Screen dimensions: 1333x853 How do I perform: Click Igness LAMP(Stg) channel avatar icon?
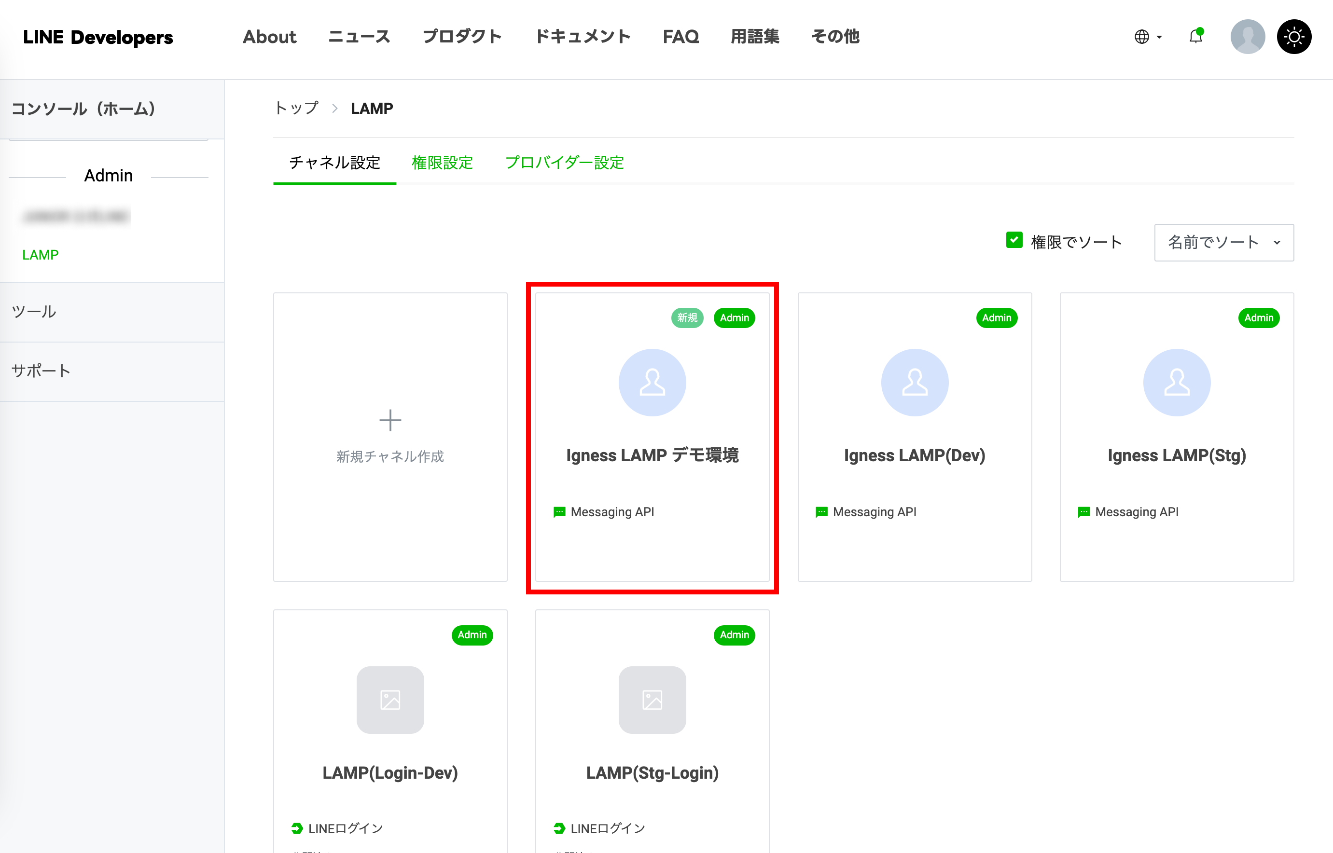coord(1176,382)
